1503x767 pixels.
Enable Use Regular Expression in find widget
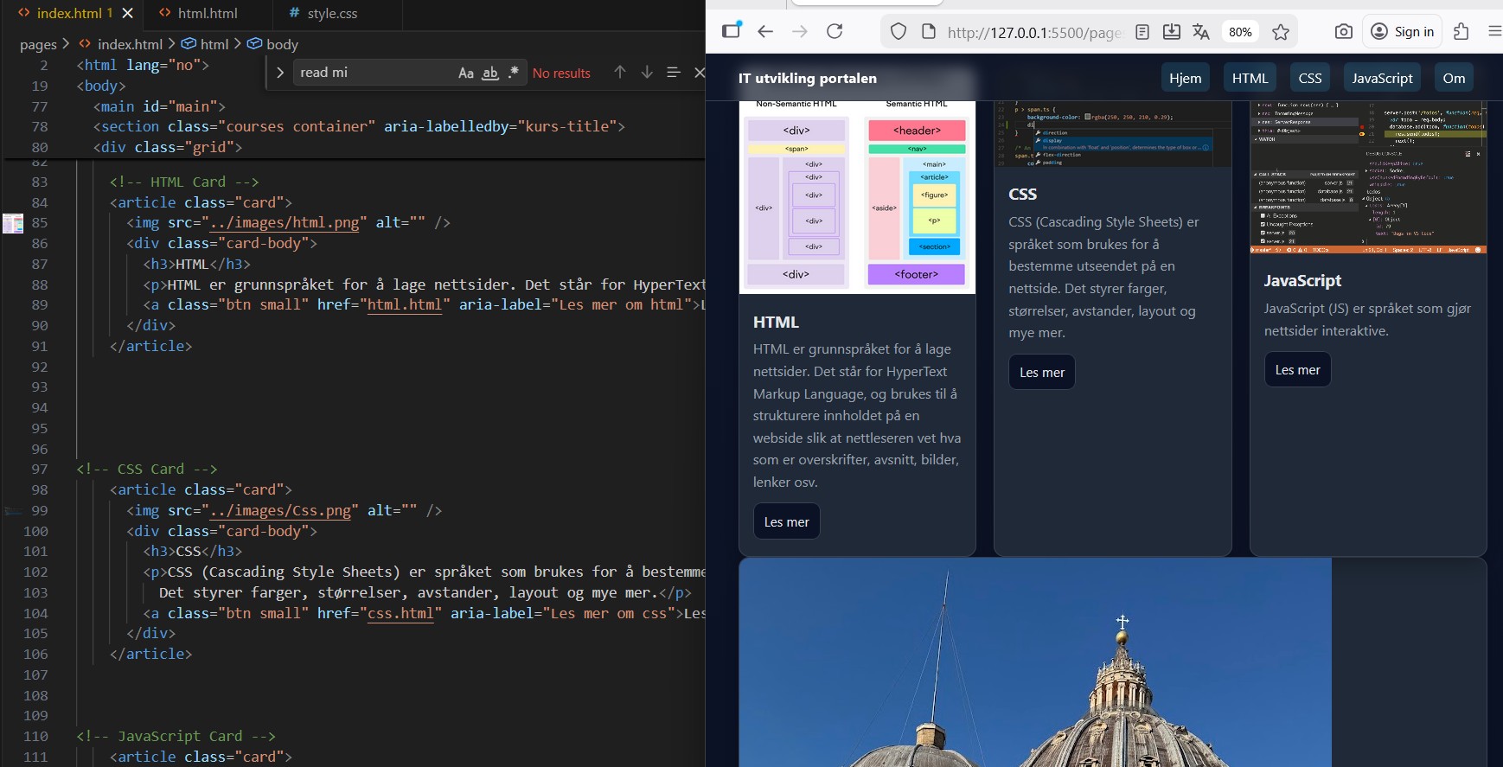(x=514, y=73)
